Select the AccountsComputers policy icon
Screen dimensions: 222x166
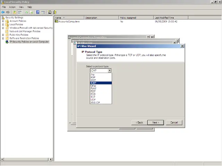[57, 21]
